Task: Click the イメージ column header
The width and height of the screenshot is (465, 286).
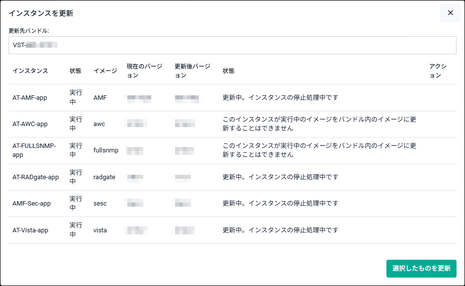Action: 105,71
